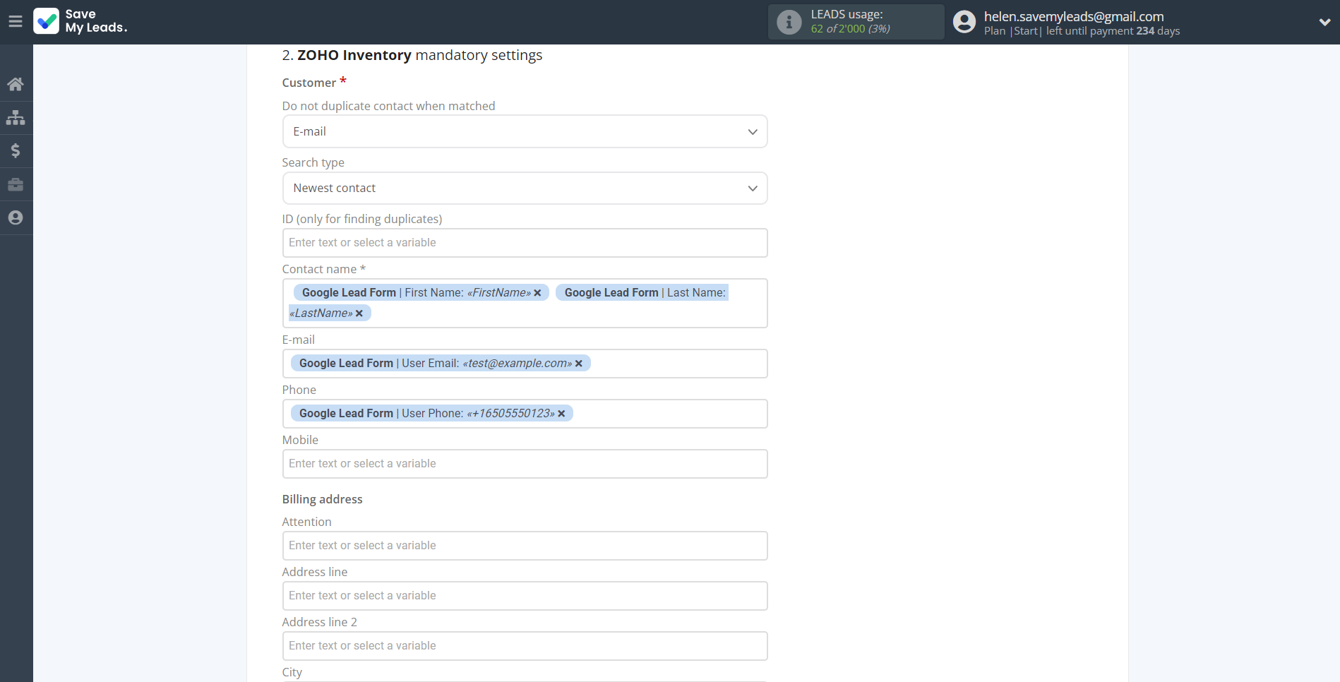Remove the LastName variable tag
Viewport: 1340px width, 682px height.
[x=359, y=313]
